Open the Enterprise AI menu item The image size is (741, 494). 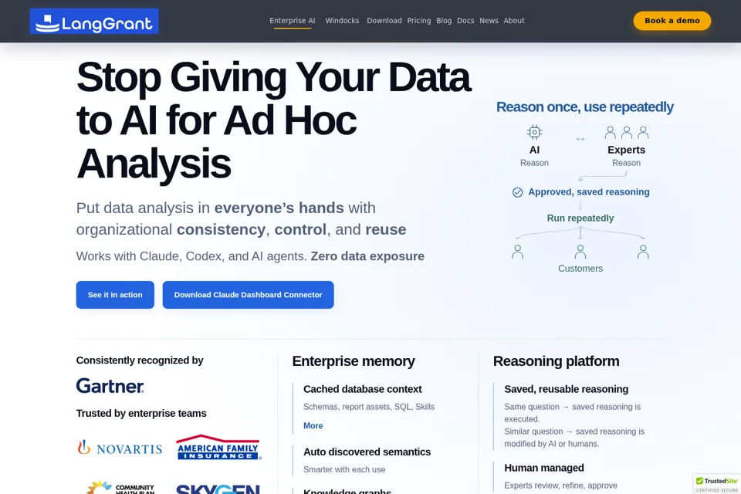click(x=292, y=21)
